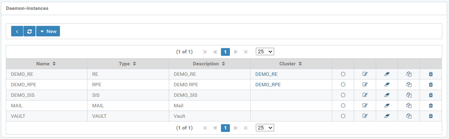Open the New dropdown menu
The image size is (449, 139).
[x=48, y=31]
